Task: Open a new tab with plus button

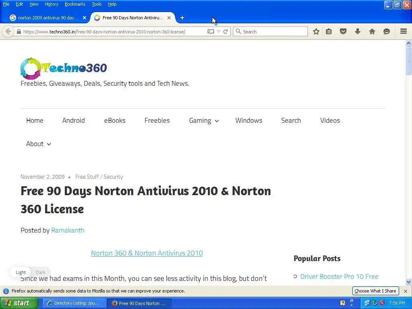Action: (182, 18)
